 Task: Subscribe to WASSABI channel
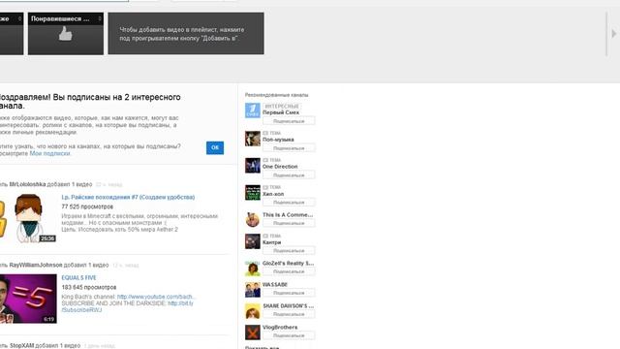(x=289, y=293)
